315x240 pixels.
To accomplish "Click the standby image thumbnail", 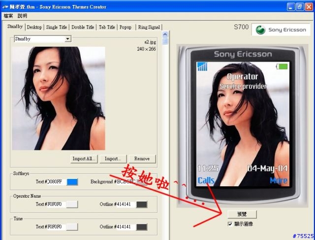I will click(59, 99).
